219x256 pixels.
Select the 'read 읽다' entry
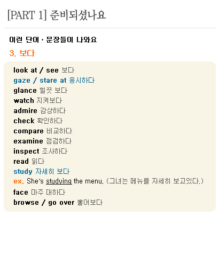coord(29,162)
